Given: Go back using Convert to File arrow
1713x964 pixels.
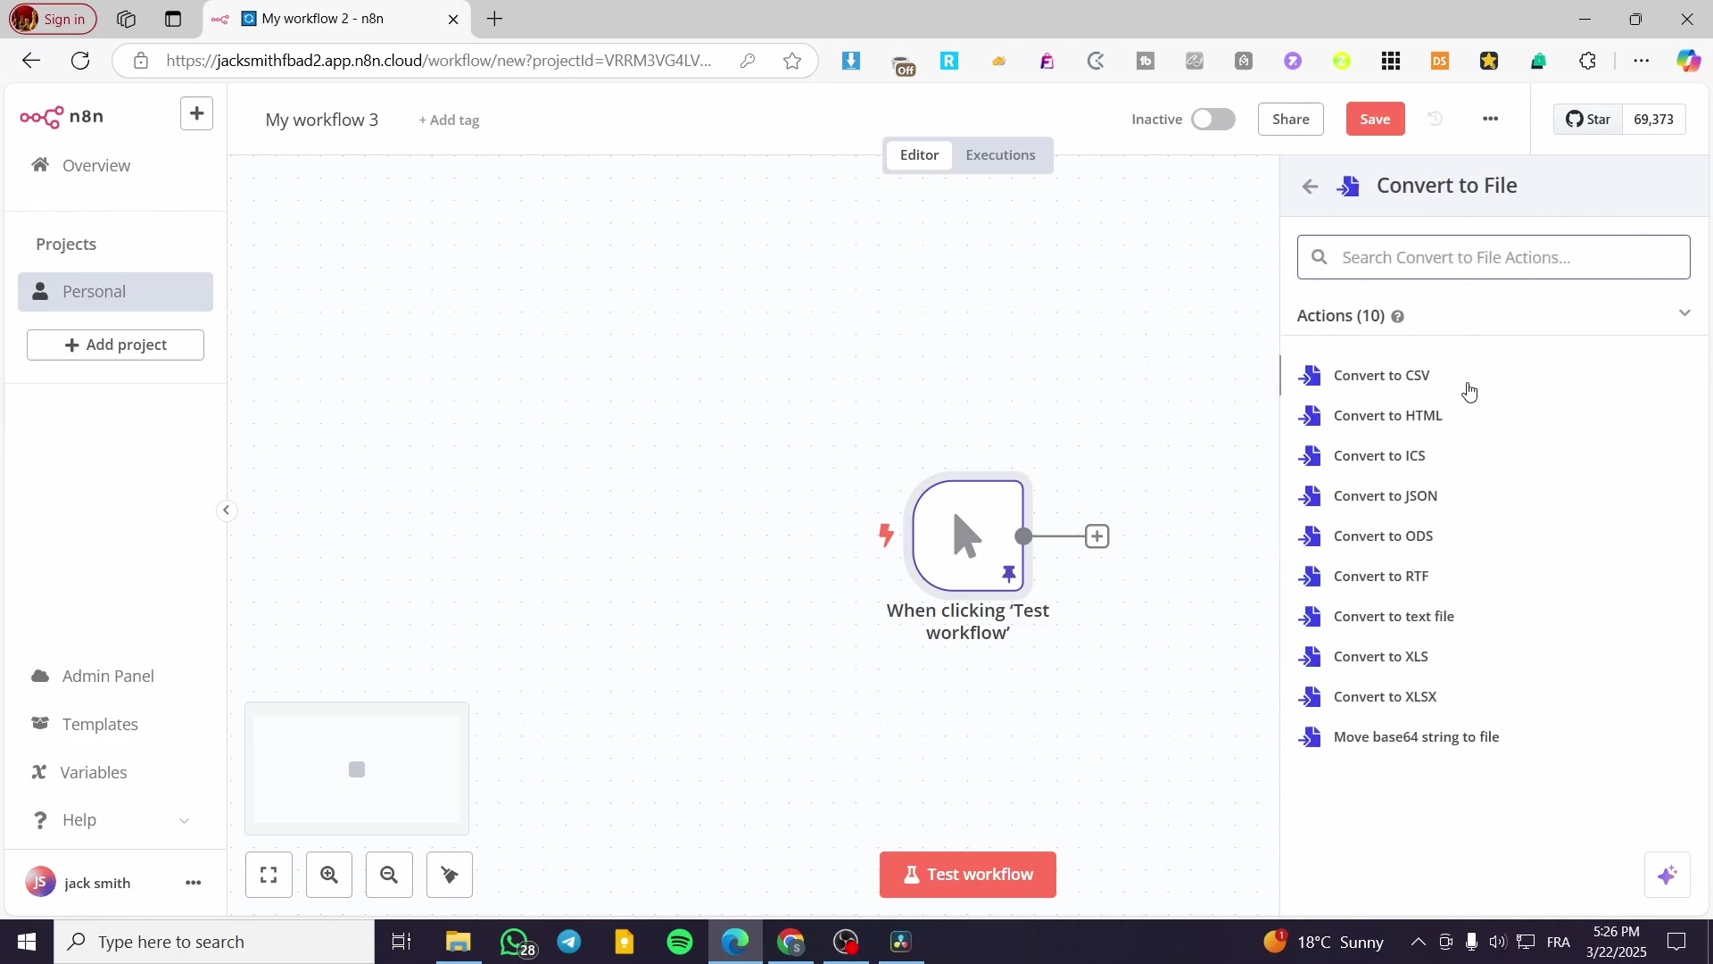Looking at the screenshot, I should (x=1309, y=187).
